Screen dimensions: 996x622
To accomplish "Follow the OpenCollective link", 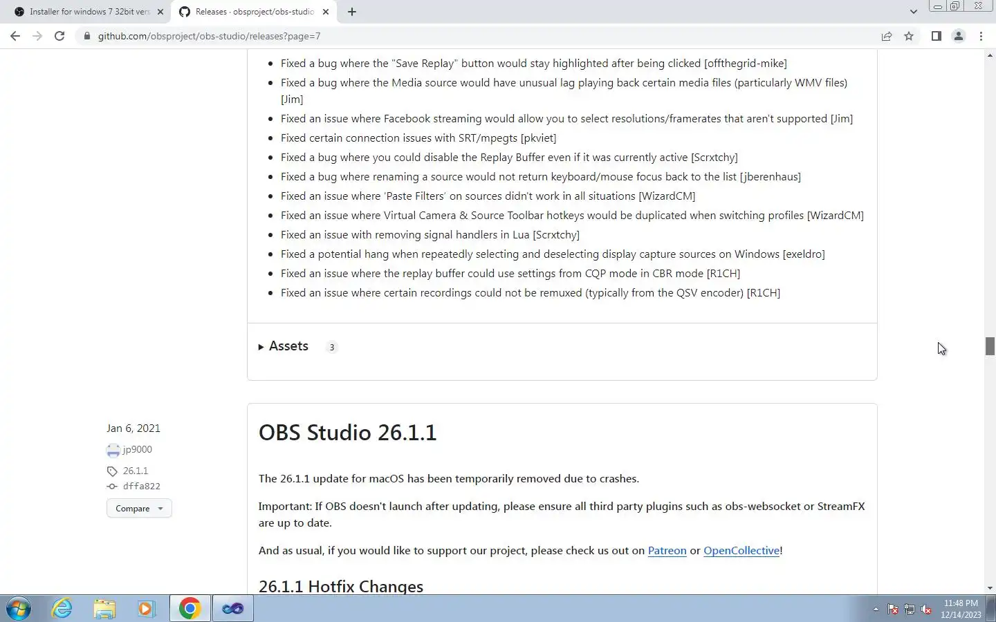I will coord(741,550).
